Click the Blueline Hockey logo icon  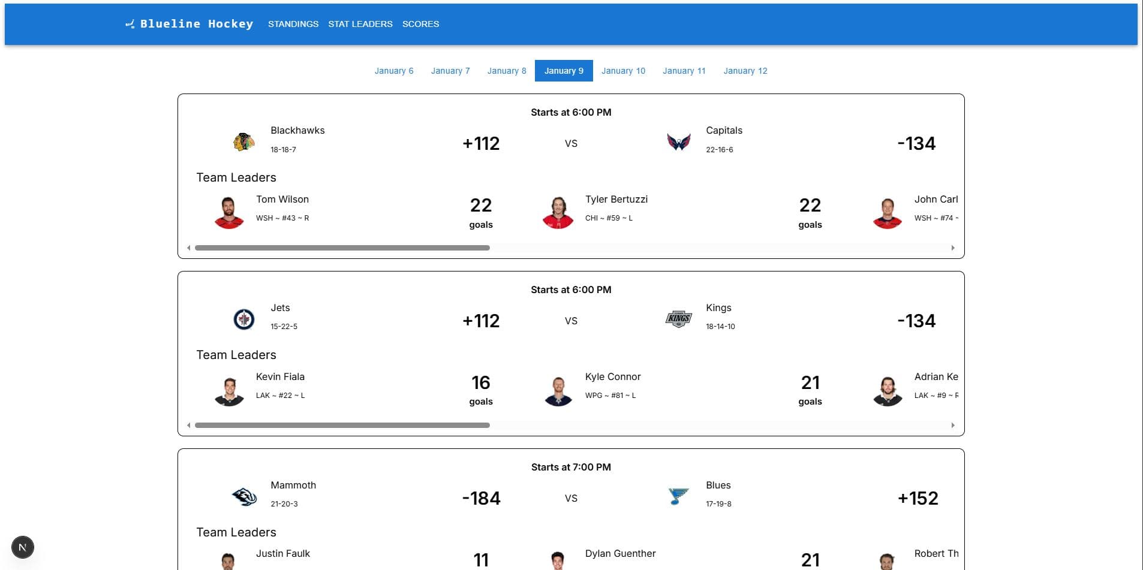pos(130,24)
